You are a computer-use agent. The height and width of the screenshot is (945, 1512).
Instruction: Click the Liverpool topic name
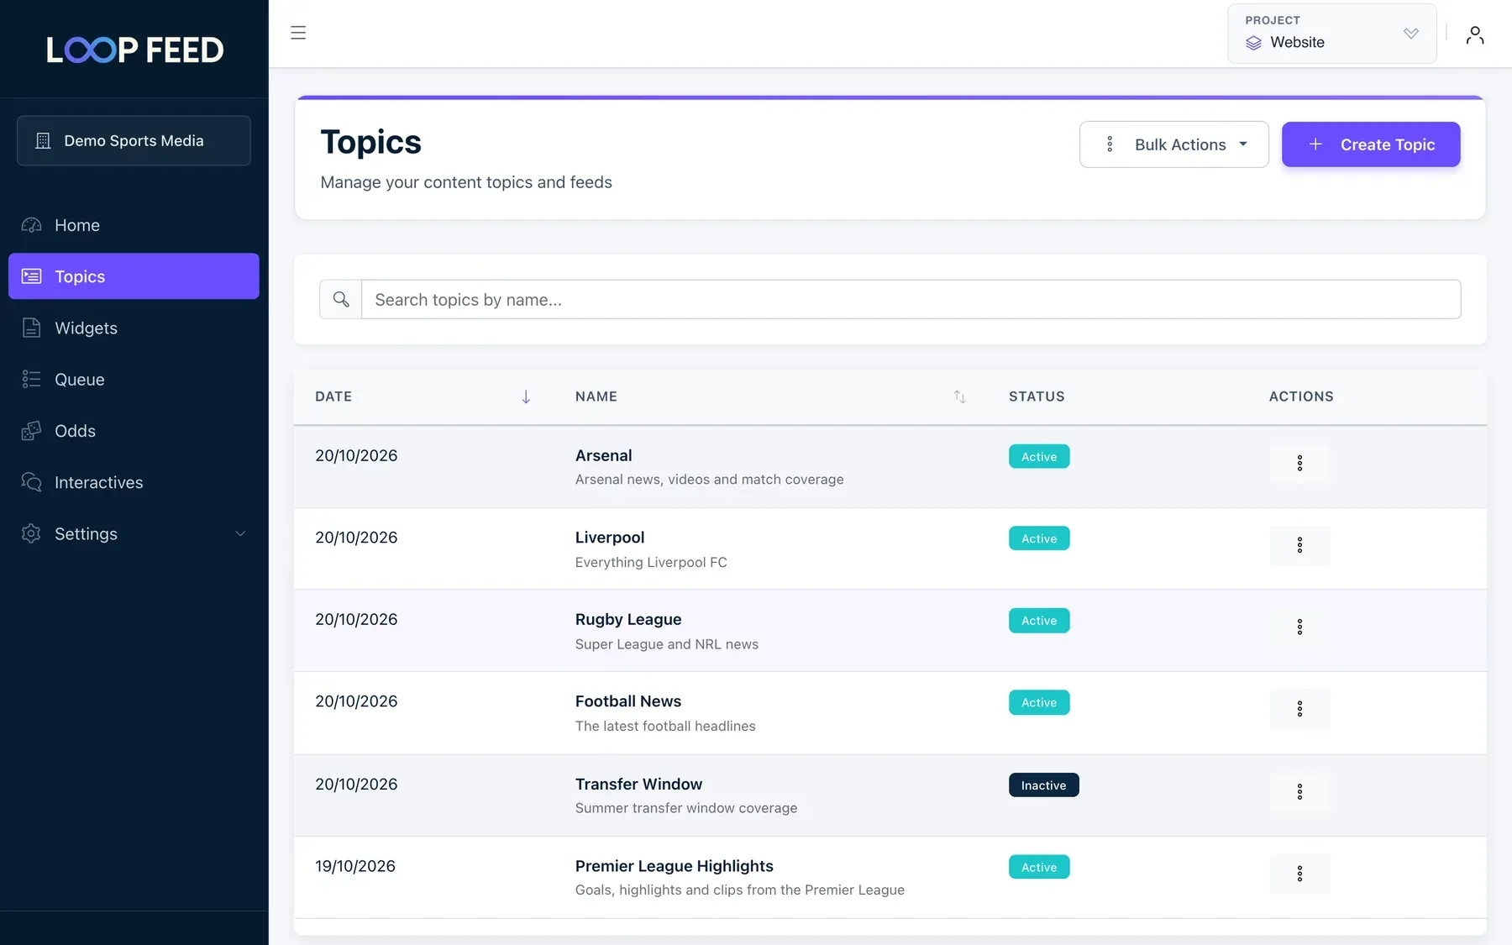(610, 538)
